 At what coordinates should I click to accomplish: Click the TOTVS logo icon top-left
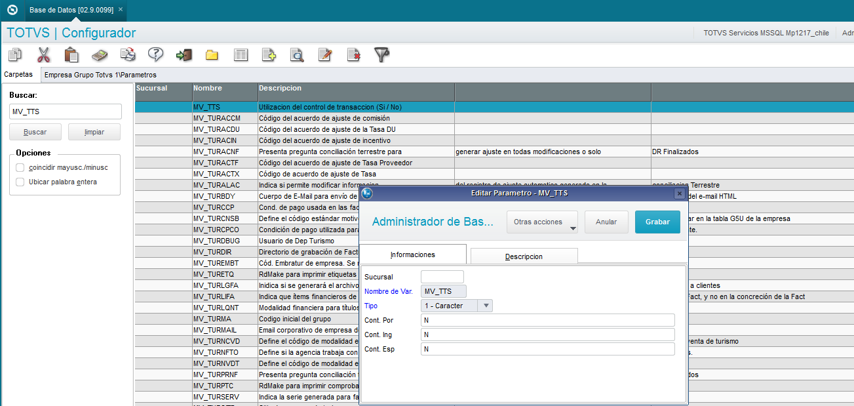pyautogui.click(x=12, y=10)
